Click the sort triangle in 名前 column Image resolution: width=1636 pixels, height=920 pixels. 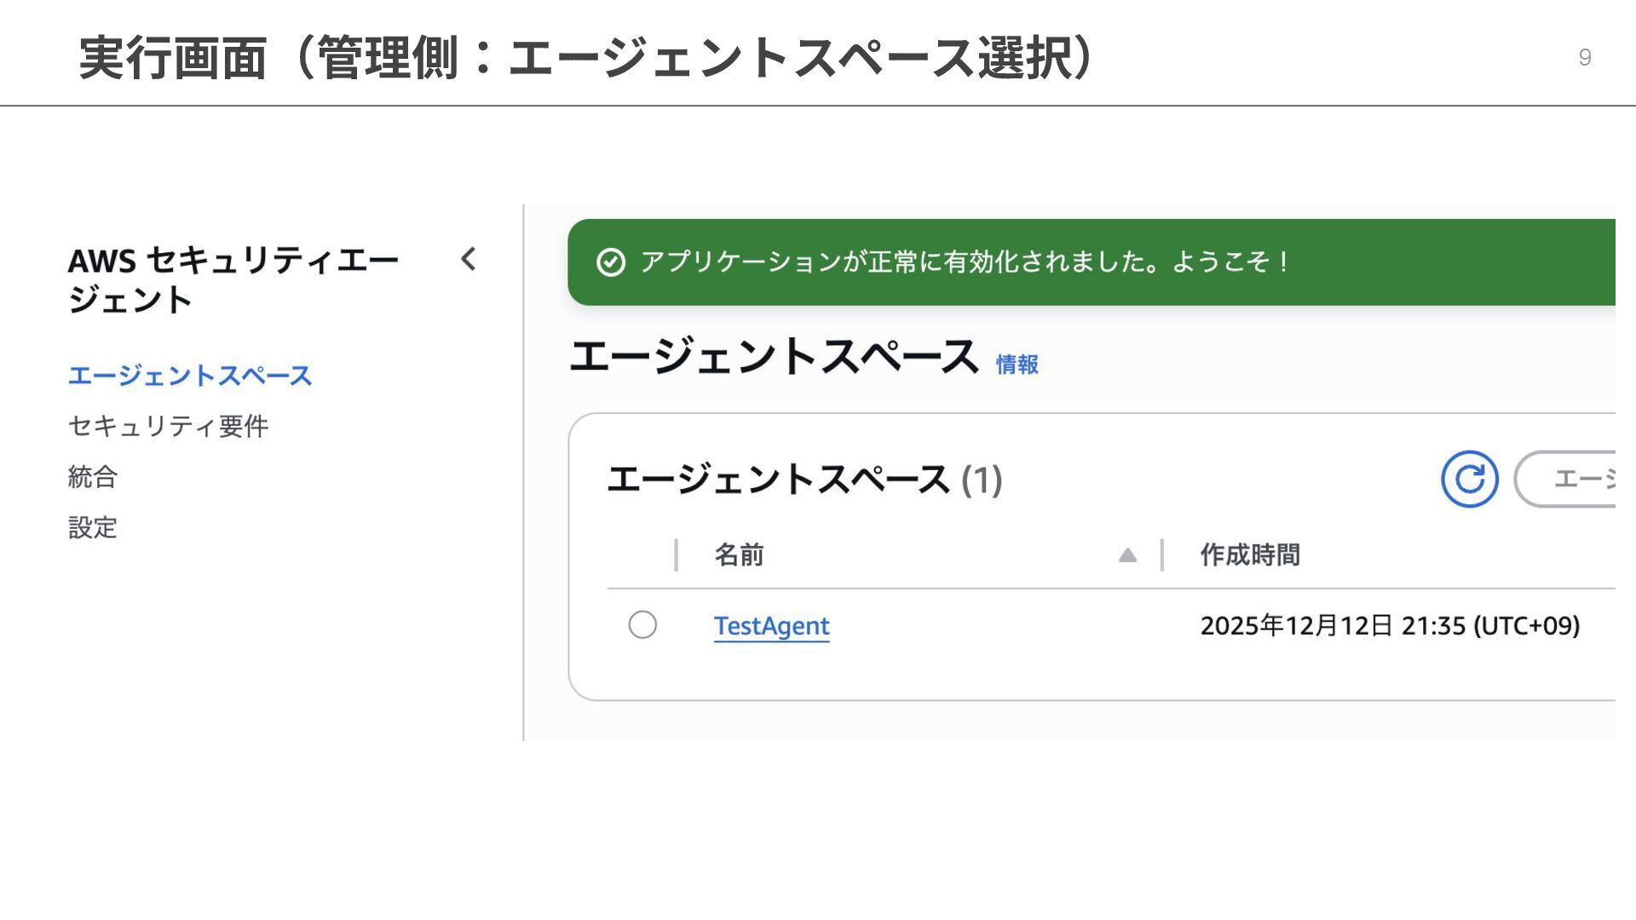pos(1127,555)
